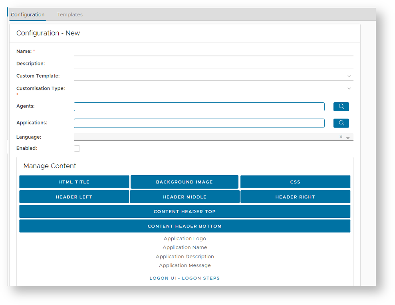Edit the HEADER LEFT section

(x=74, y=197)
